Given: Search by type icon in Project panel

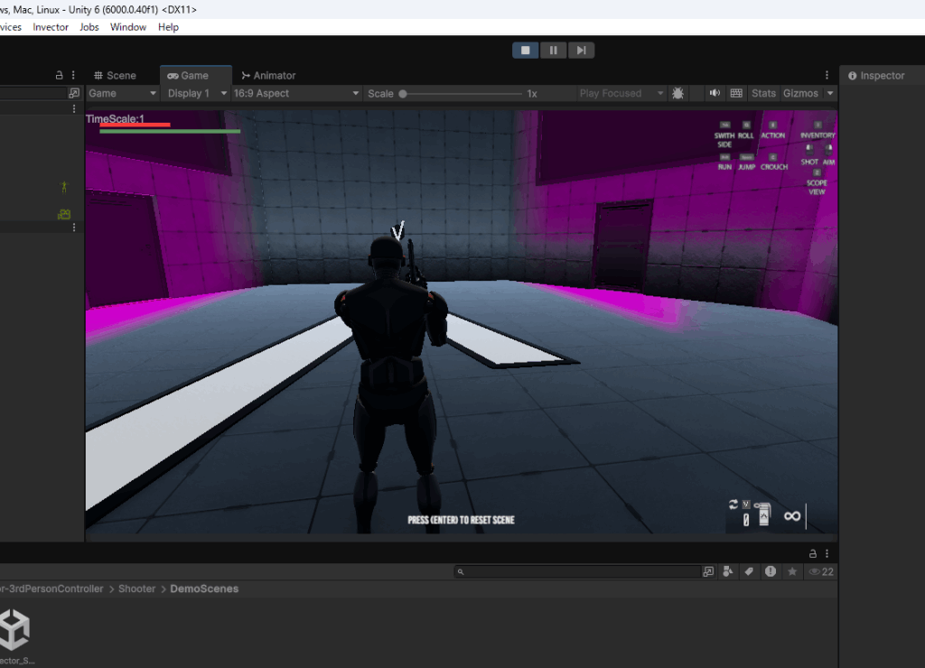Looking at the screenshot, I should (728, 571).
